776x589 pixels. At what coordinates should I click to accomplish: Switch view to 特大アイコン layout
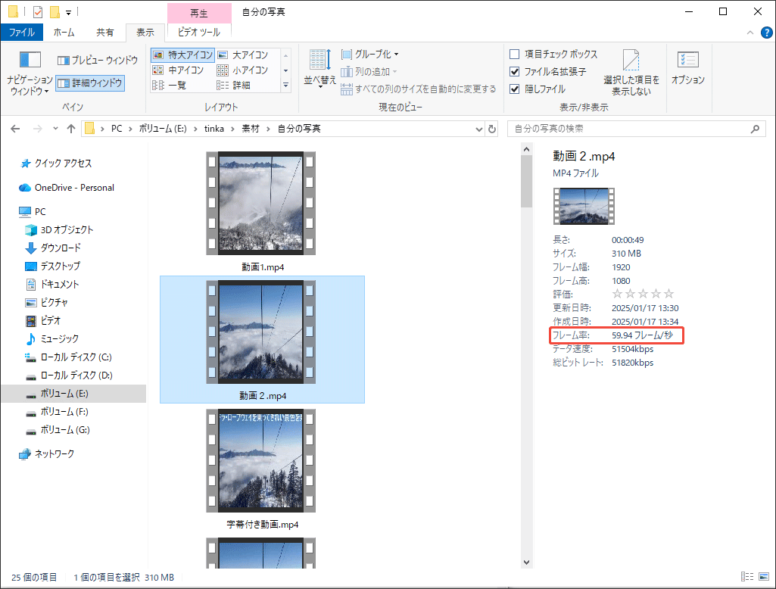click(182, 54)
